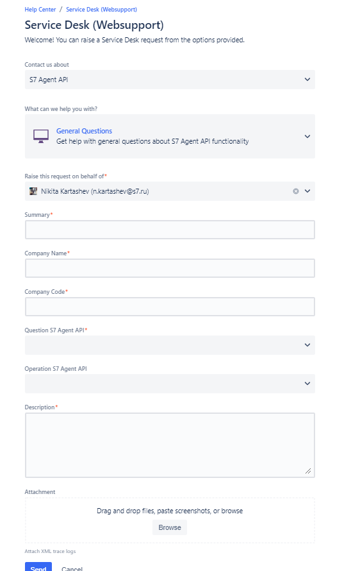The width and height of the screenshot is (351, 571).
Task: Open the Contact us about dropdown arrow
Action: pos(307,80)
